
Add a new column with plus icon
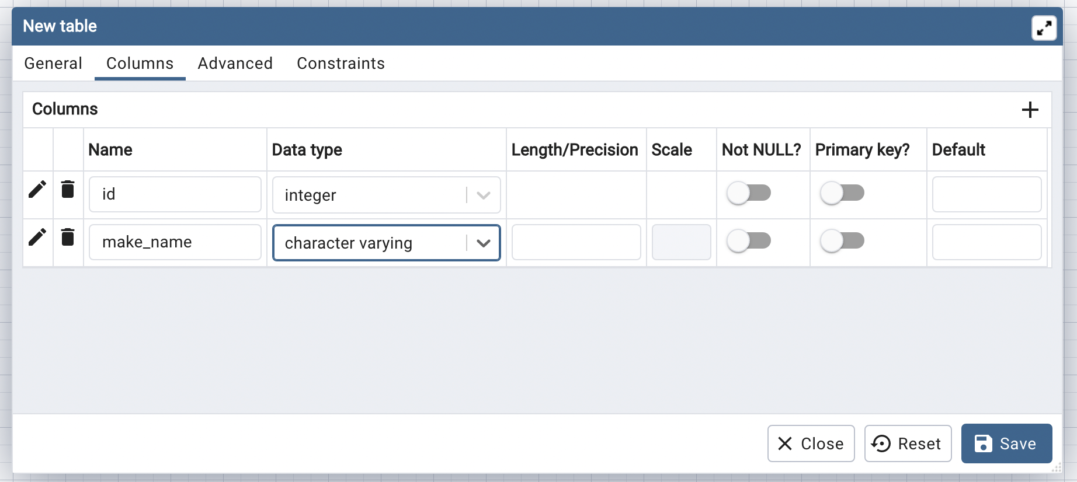1030,110
